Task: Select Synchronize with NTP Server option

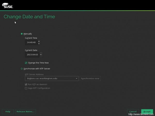Action: point(22,69)
